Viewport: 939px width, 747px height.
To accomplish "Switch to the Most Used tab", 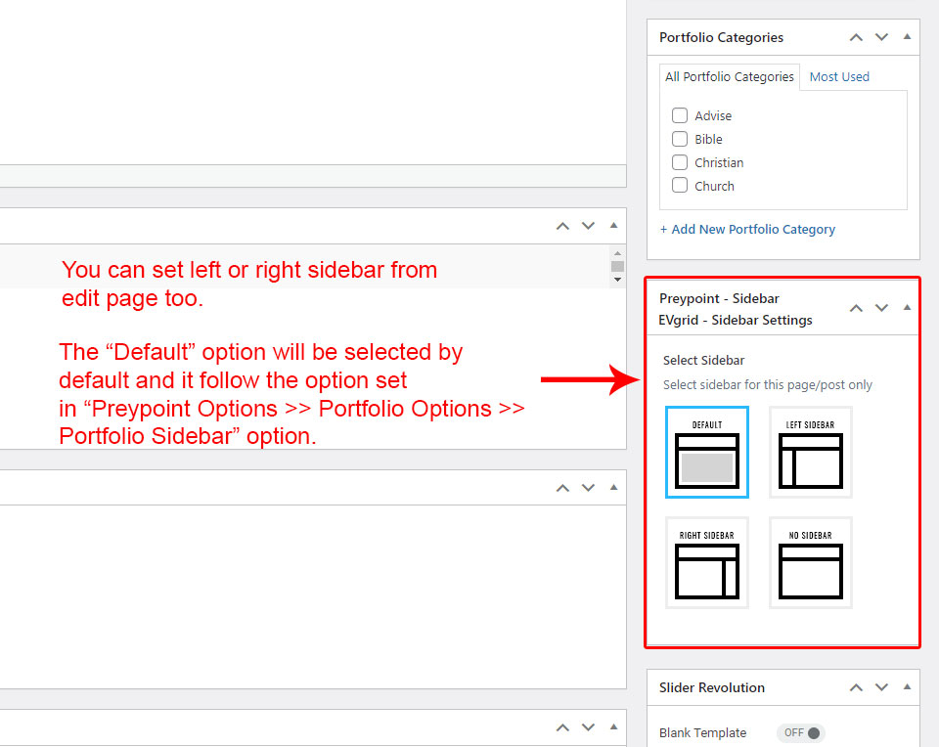I will 839,76.
